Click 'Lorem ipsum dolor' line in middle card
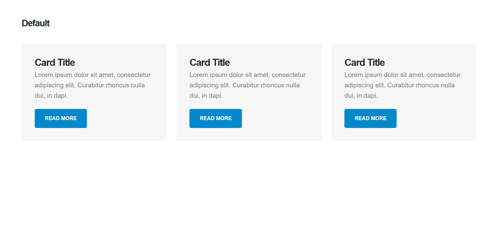Screen dimensions: 501x234 click(x=247, y=75)
